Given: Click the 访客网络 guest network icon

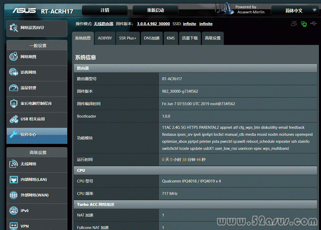Looking at the screenshot, I should [14, 72].
